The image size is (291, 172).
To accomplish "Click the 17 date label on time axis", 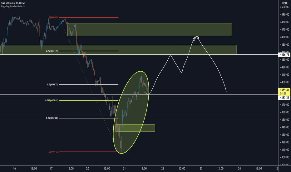I will (x=51, y=169).
